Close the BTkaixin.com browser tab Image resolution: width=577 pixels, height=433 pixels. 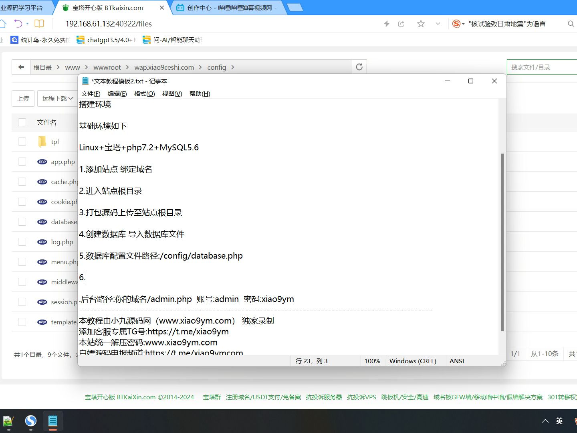[162, 8]
